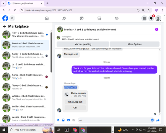Bookmark this page with the star

tap(148, 10)
